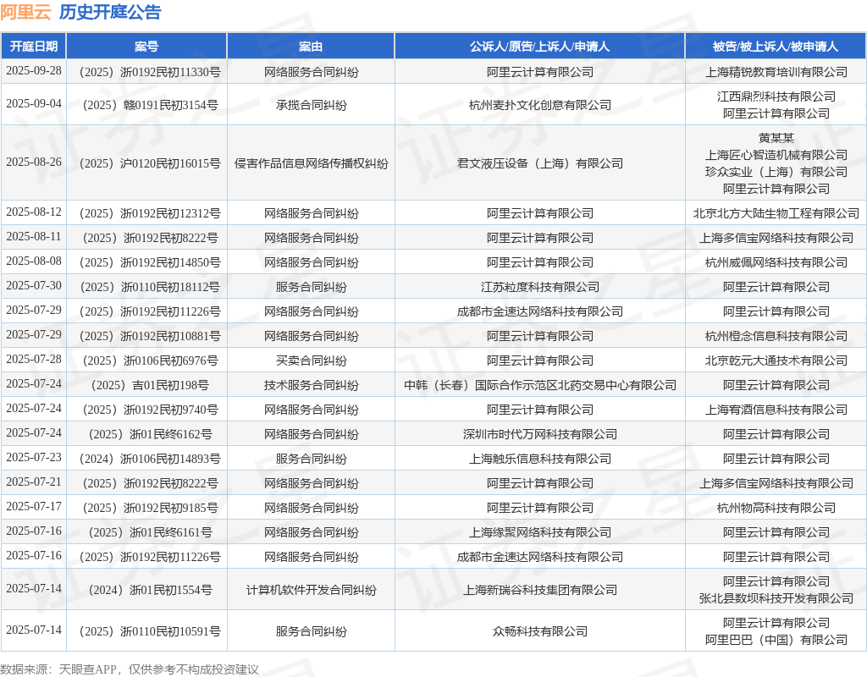867x677 pixels.
Task: Click the date 2025-09-04
Action: pyautogui.click(x=34, y=104)
